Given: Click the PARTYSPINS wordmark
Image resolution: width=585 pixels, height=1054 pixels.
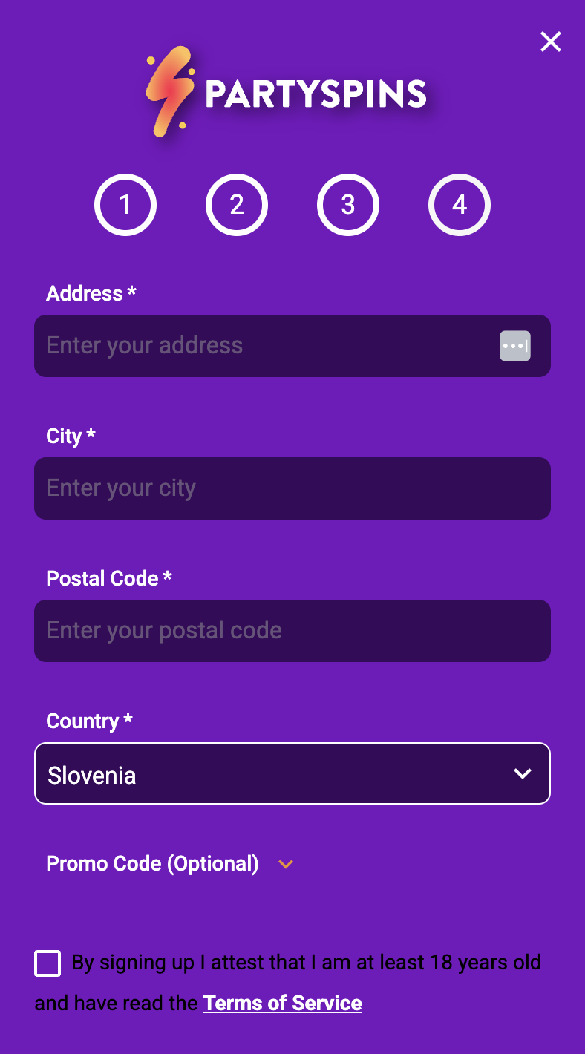Looking at the screenshot, I should 316,94.
